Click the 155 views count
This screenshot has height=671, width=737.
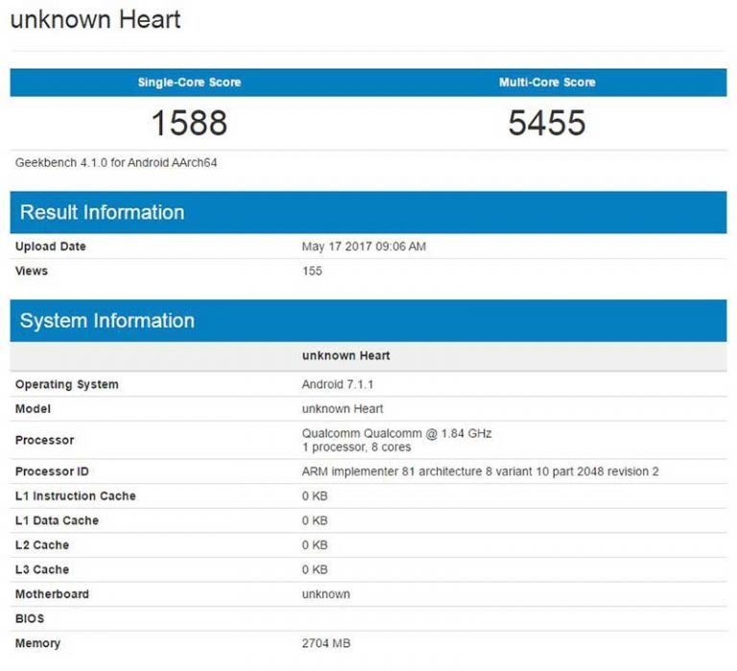(x=312, y=271)
